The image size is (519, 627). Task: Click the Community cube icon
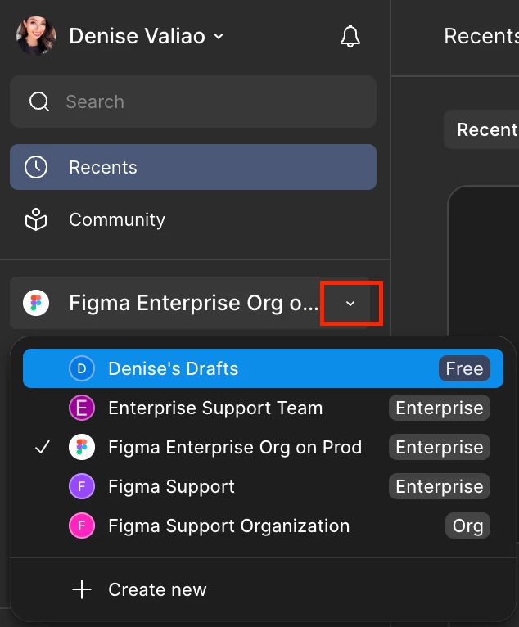pyautogui.click(x=36, y=219)
